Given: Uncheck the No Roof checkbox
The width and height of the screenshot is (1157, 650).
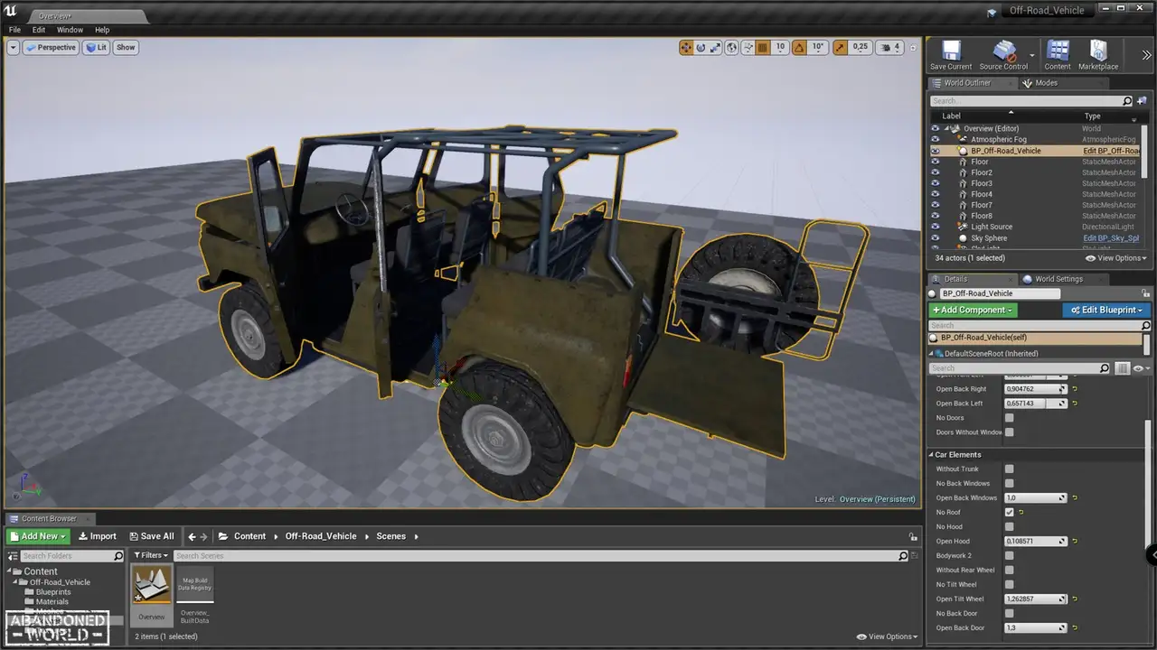Looking at the screenshot, I should point(1009,512).
